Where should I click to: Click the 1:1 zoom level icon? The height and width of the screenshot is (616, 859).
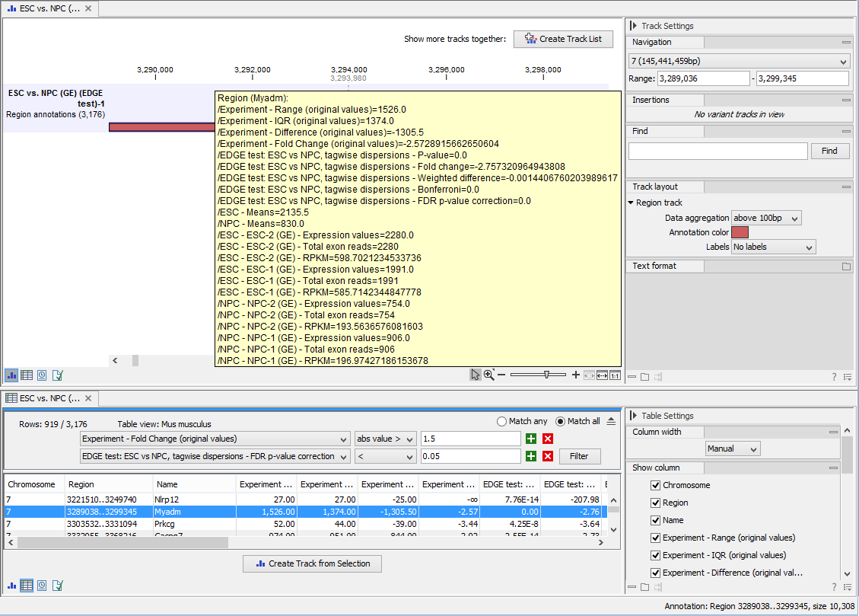(613, 375)
